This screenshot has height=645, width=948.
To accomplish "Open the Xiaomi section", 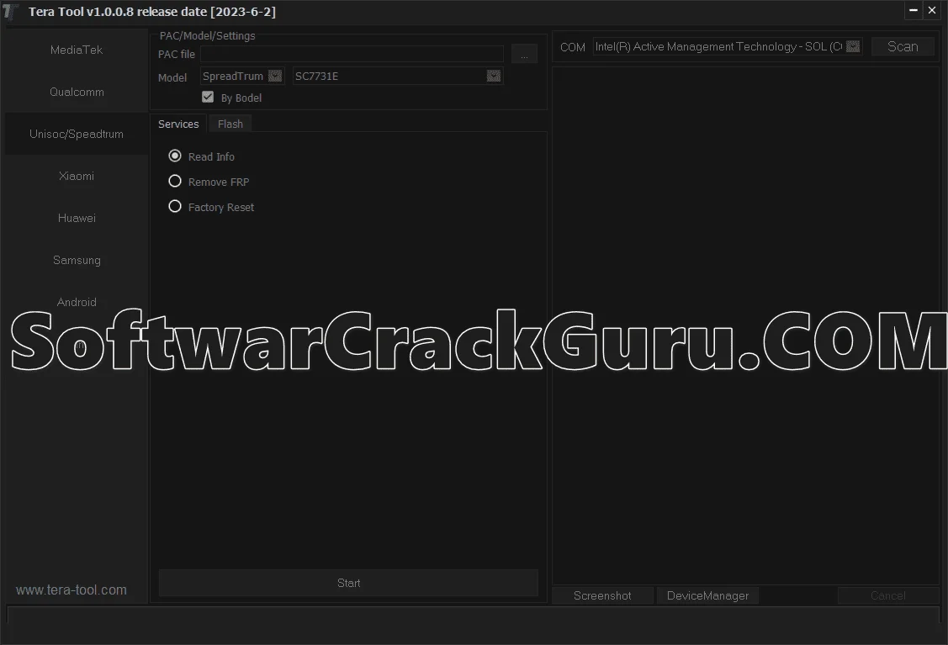I will (x=77, y=176).
